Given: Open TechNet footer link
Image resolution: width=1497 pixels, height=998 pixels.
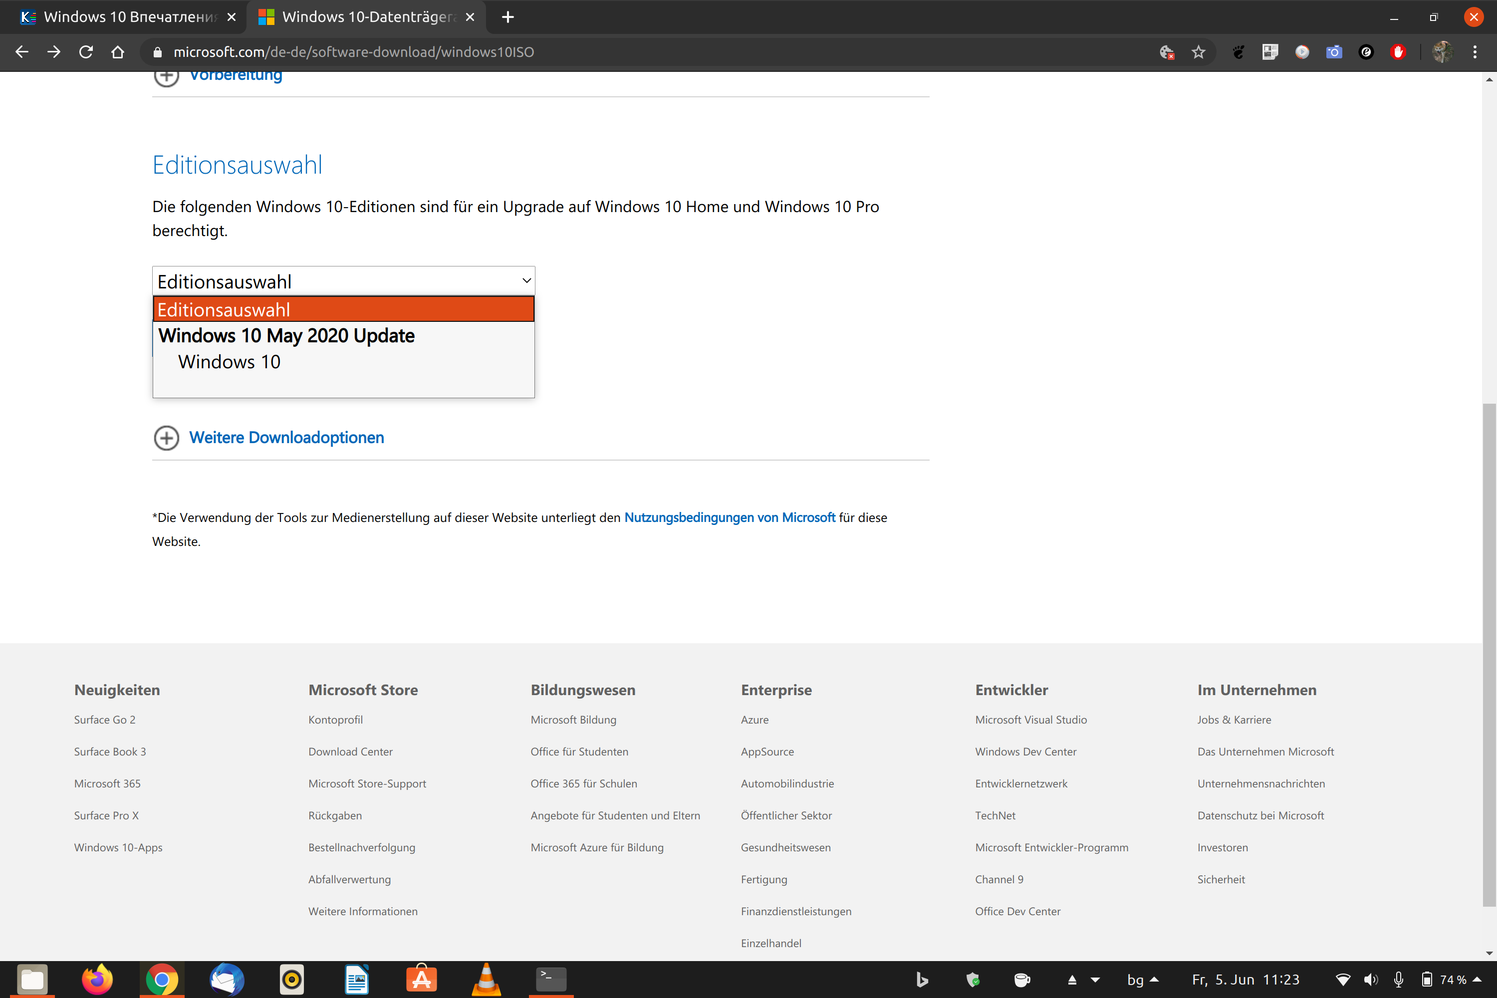Looking at the screenshot, I should point(995,815).
